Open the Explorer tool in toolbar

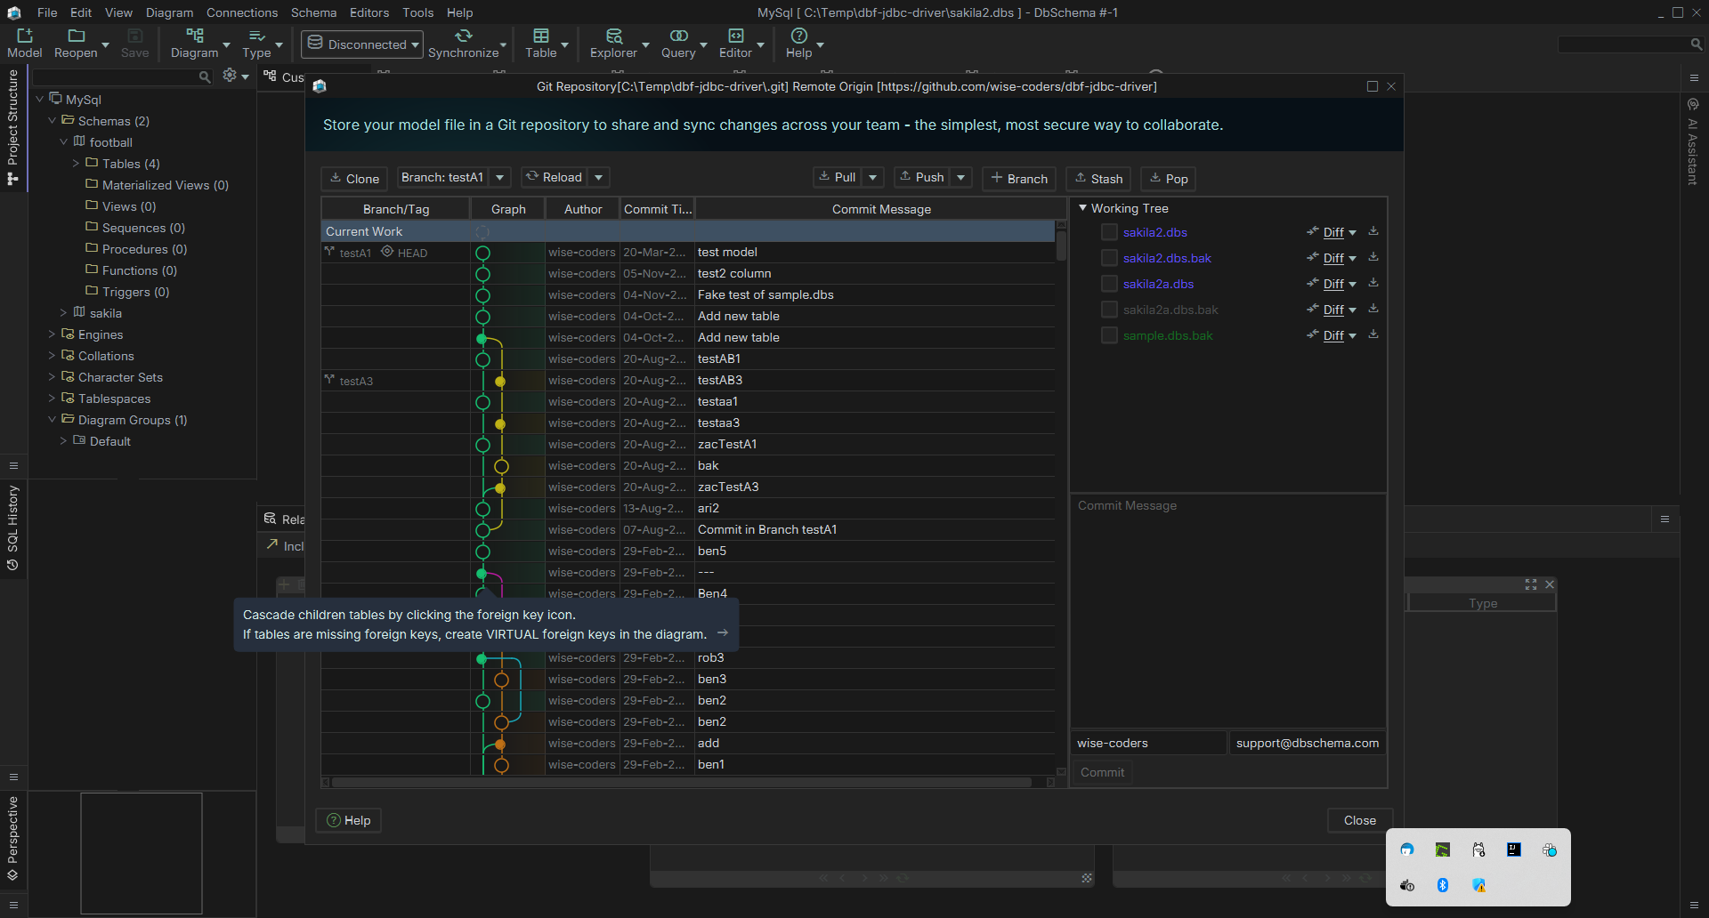pos(613,42)
